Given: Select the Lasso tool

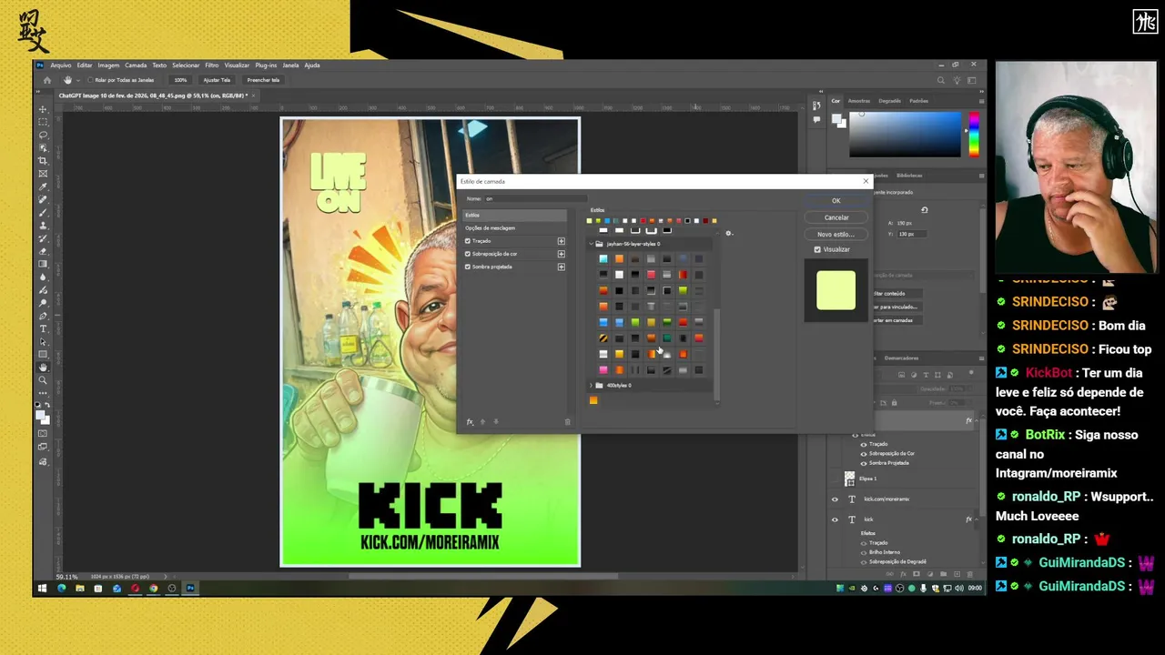Looking at the screenshot, I should tap(43, 135).
